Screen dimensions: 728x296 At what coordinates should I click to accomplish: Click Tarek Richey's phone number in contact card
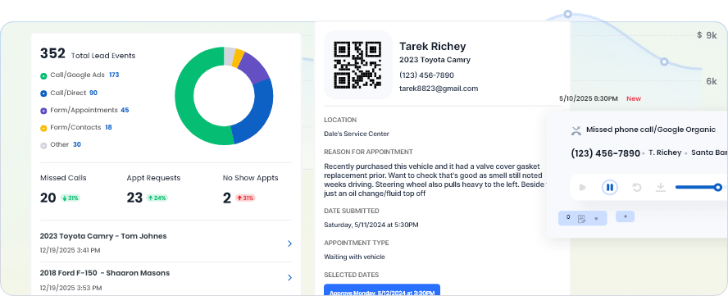(x=426, y=75)
